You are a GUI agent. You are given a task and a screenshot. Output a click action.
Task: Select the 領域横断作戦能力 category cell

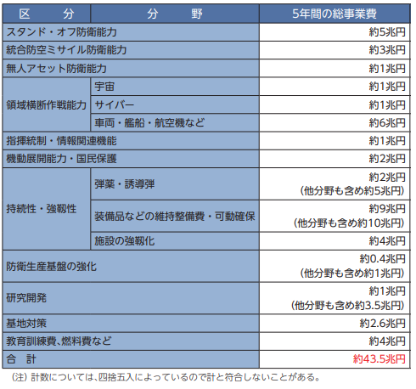coord(47,104)
